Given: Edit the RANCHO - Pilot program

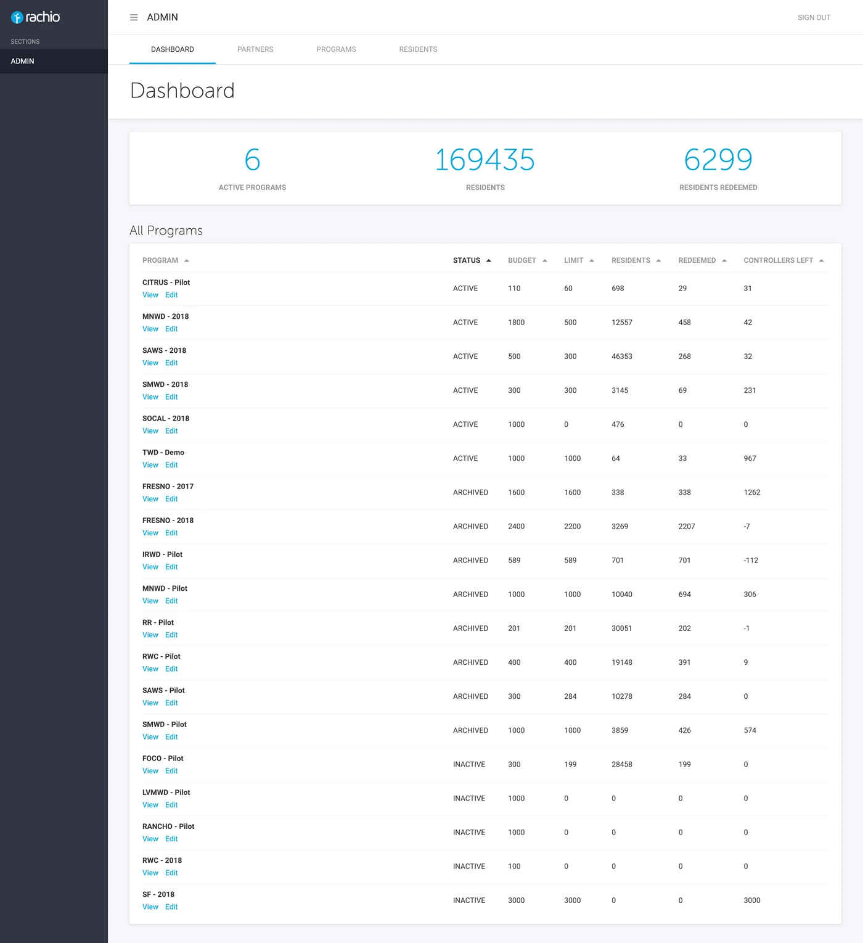Looking at the screenshot, I should tap(171, 838).
